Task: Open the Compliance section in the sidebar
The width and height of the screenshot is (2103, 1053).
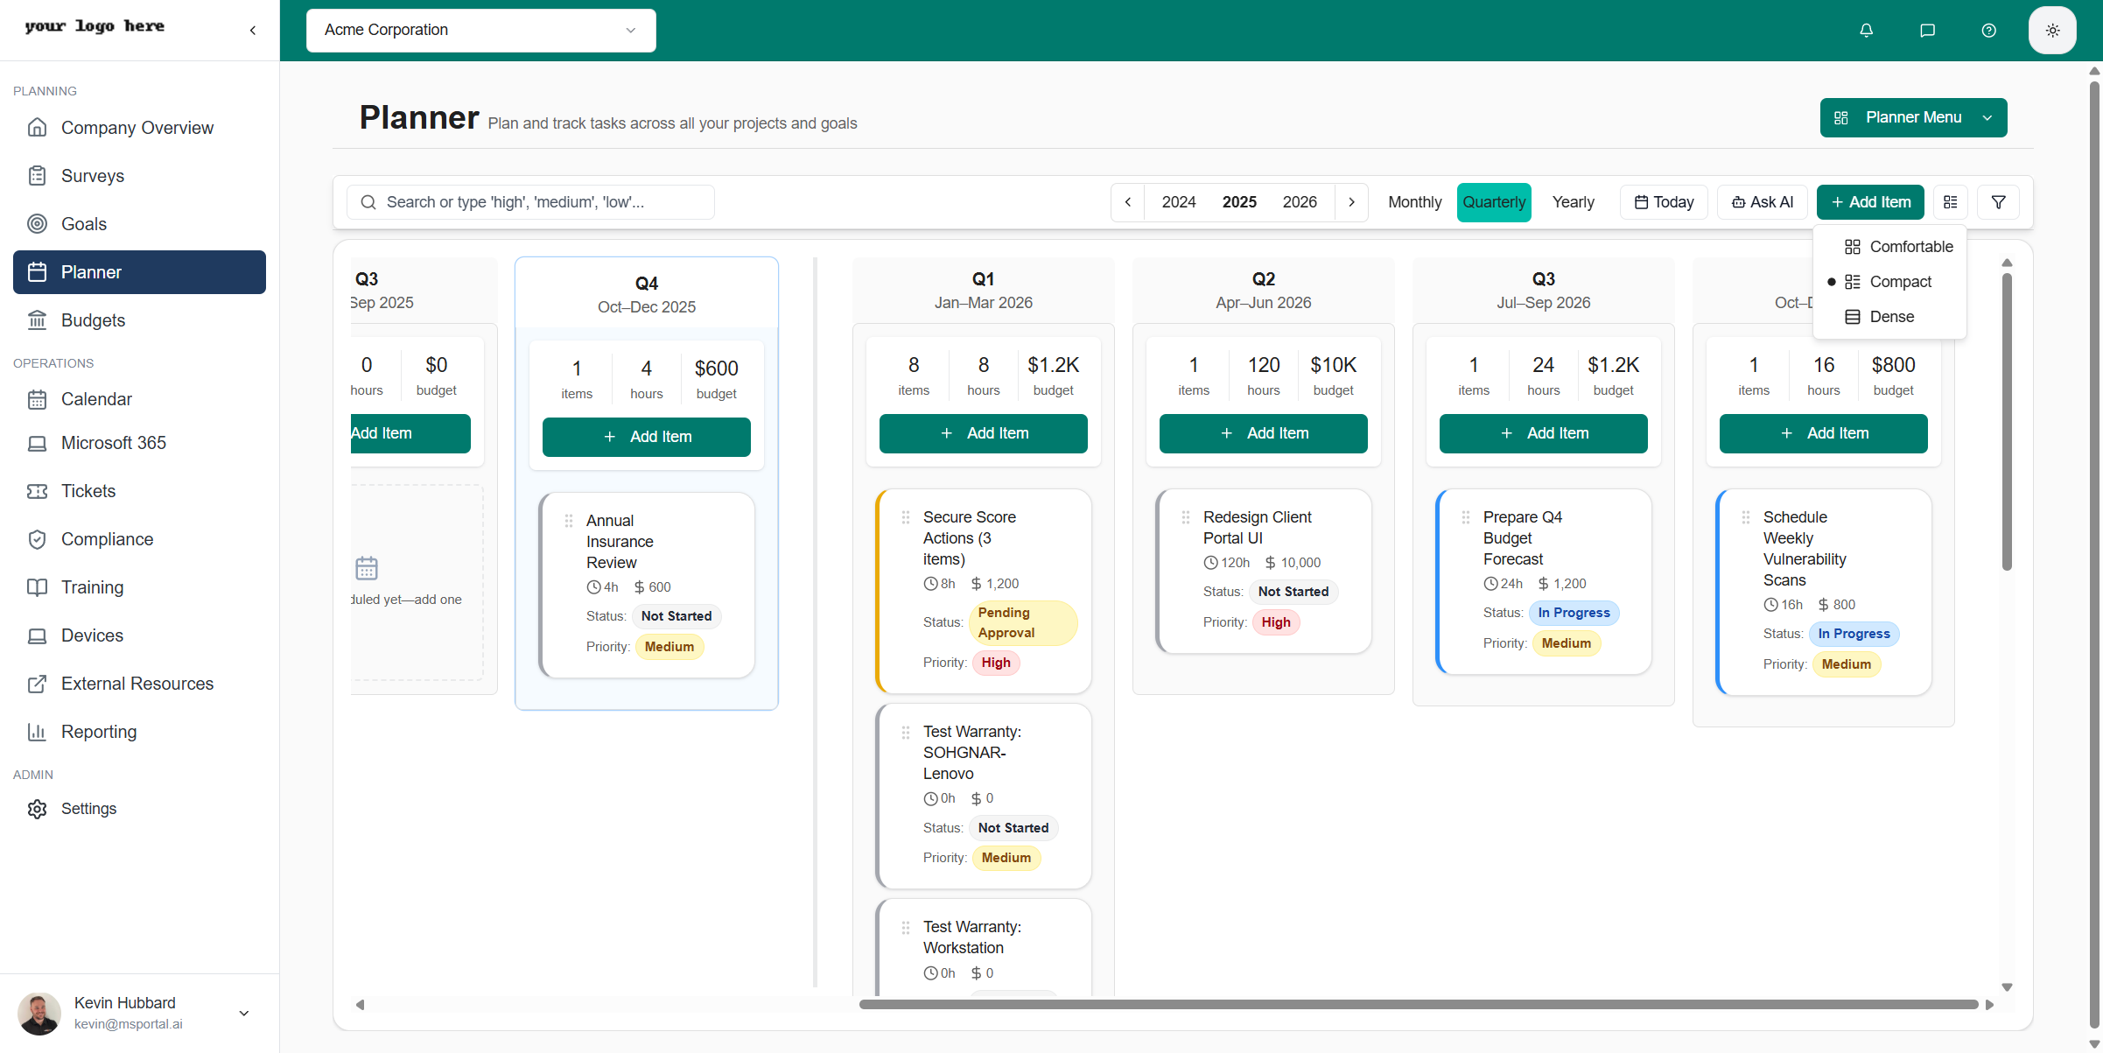Action: [x=107, y=538]
